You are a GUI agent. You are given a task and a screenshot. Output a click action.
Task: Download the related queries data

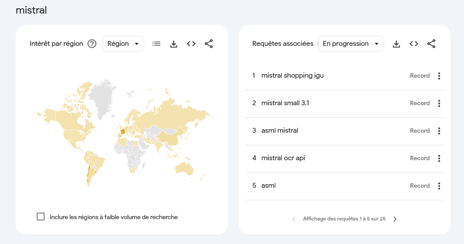click(x=396, y=44)
